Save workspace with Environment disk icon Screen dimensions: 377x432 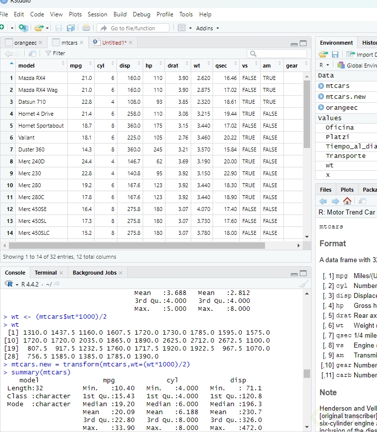coord(335,55)
